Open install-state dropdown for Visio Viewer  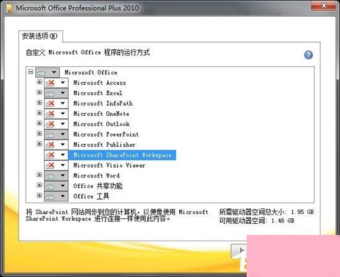tap(56, 165)
